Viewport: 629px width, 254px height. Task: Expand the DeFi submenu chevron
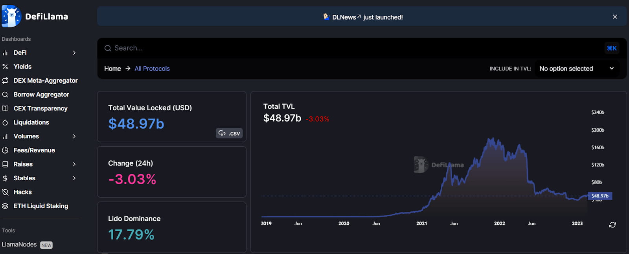pos(74,53)
